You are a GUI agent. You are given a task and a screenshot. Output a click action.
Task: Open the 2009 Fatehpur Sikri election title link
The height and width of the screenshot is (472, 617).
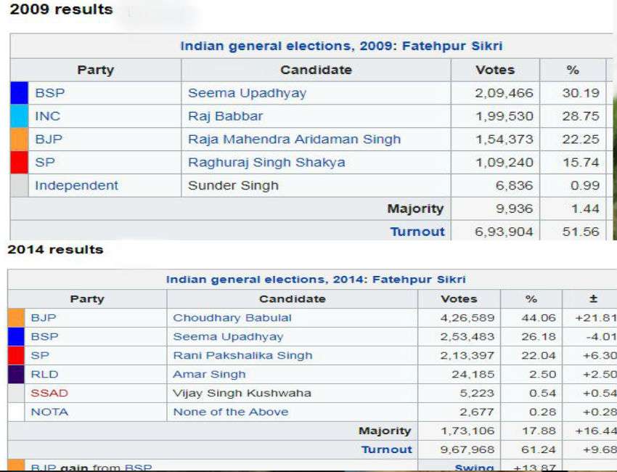pyautogui.click(x=341, y=46)
